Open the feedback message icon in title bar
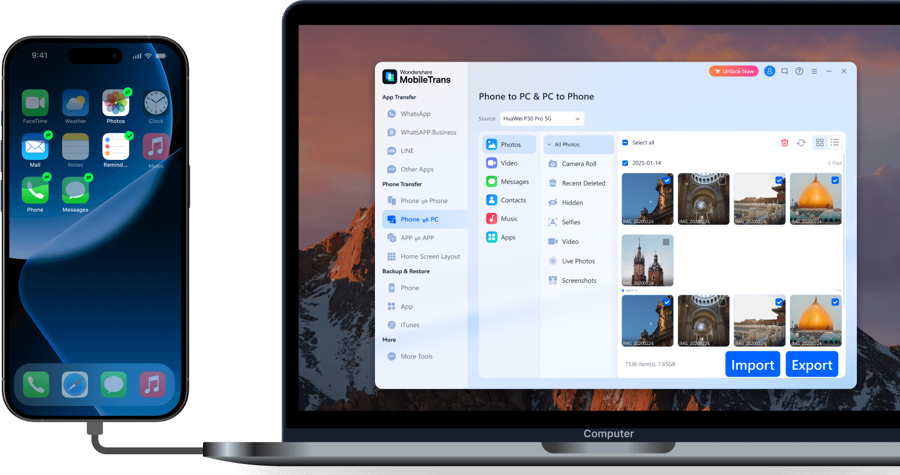 [784, 71]
